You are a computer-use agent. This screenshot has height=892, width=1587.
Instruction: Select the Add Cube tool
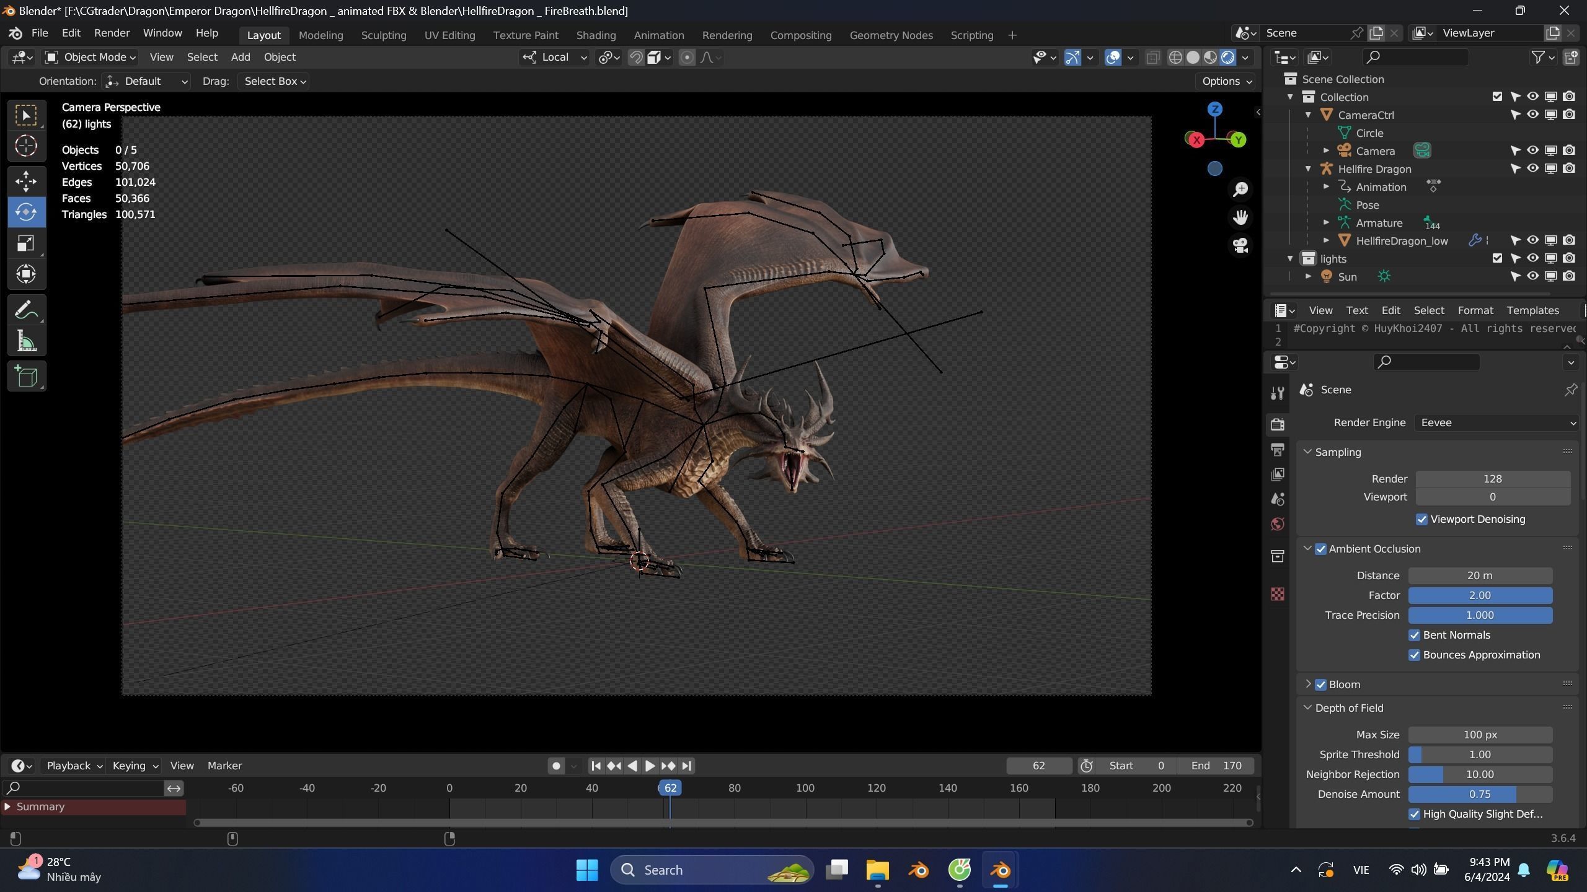click(26, 377)
